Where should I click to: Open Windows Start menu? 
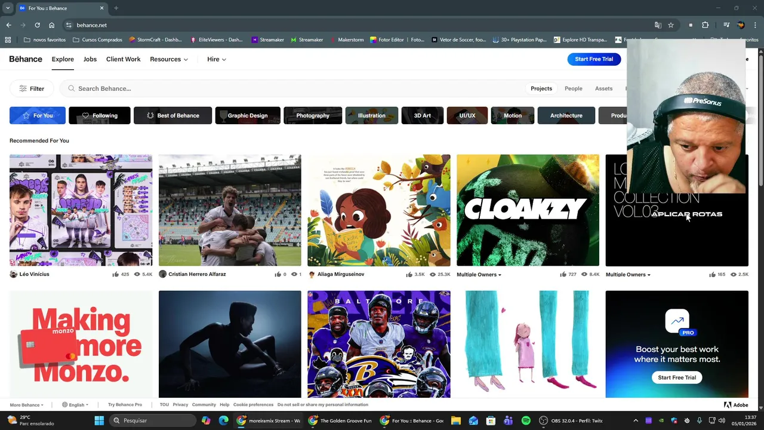pyautogui.click(x=99, y=420)
